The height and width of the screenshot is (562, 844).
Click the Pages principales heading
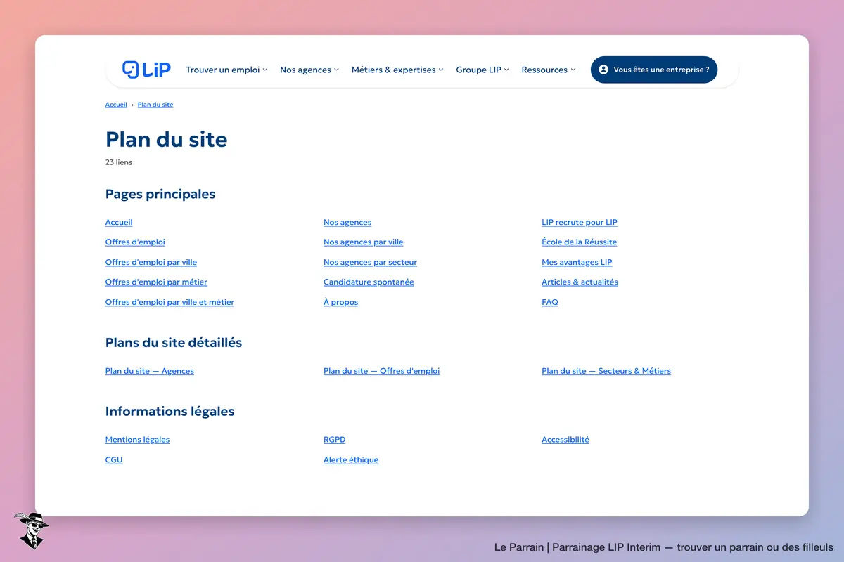click(x=160, y=194)
